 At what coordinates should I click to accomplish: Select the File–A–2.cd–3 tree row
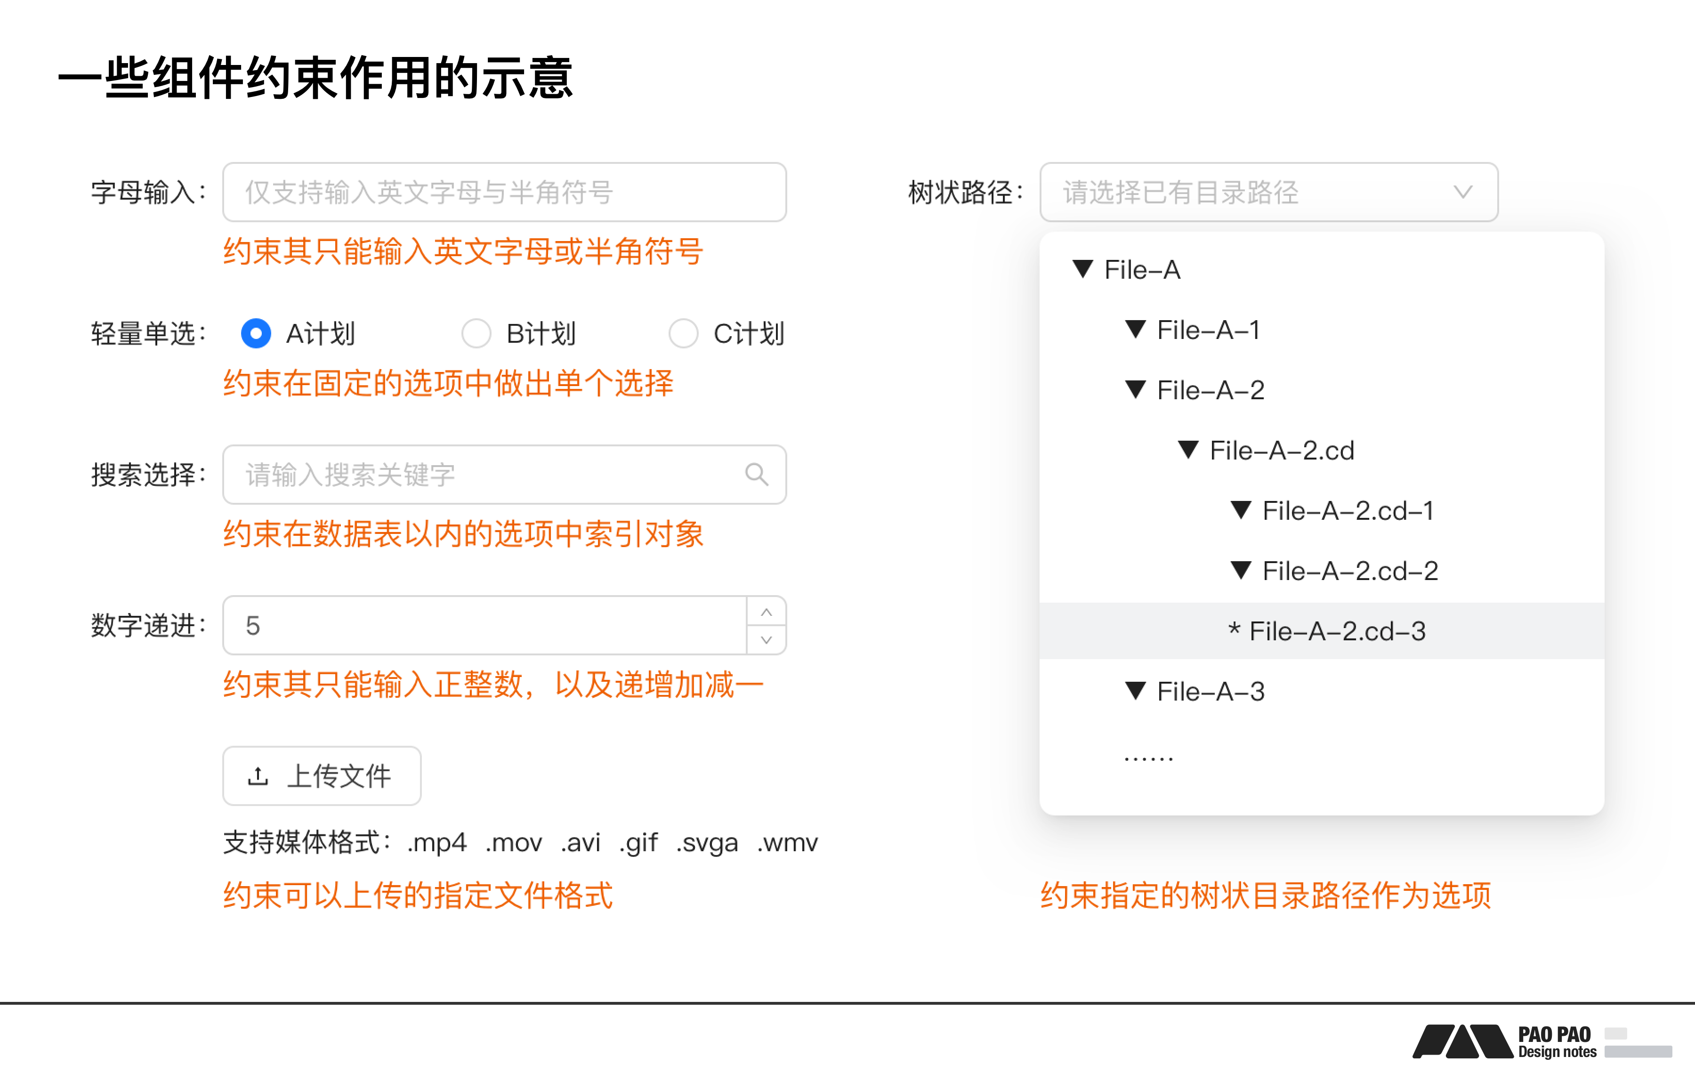click(x=1321, y=630)
